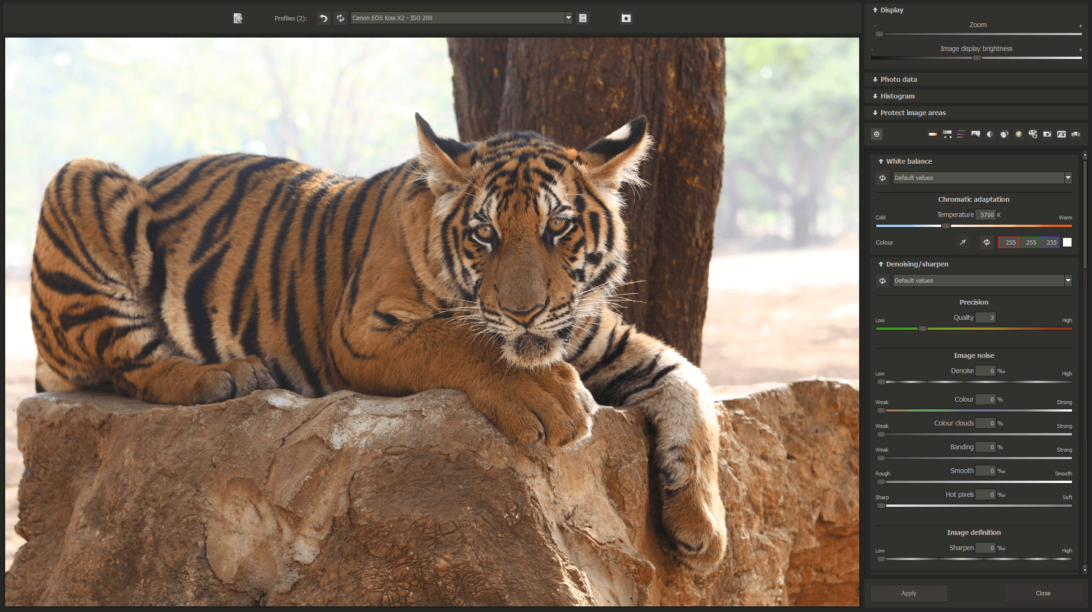Click the Zoom slider track
This screenshot has height=612, width=1092.
(x=978, y=34)
